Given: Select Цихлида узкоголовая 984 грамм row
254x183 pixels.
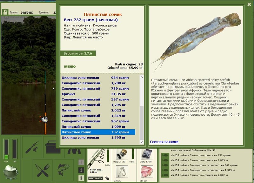Looking at the screenshot, I should click(98, 78).
